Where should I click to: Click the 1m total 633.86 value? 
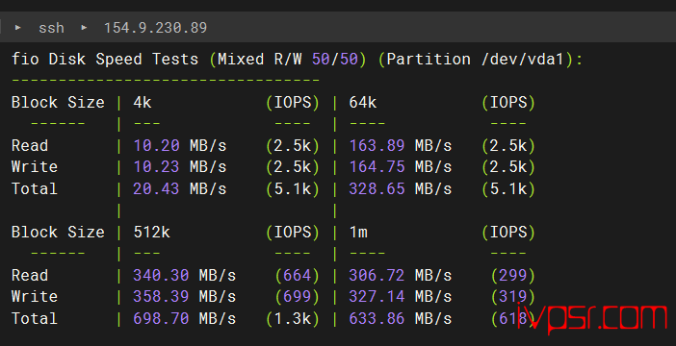coord(377,319)
